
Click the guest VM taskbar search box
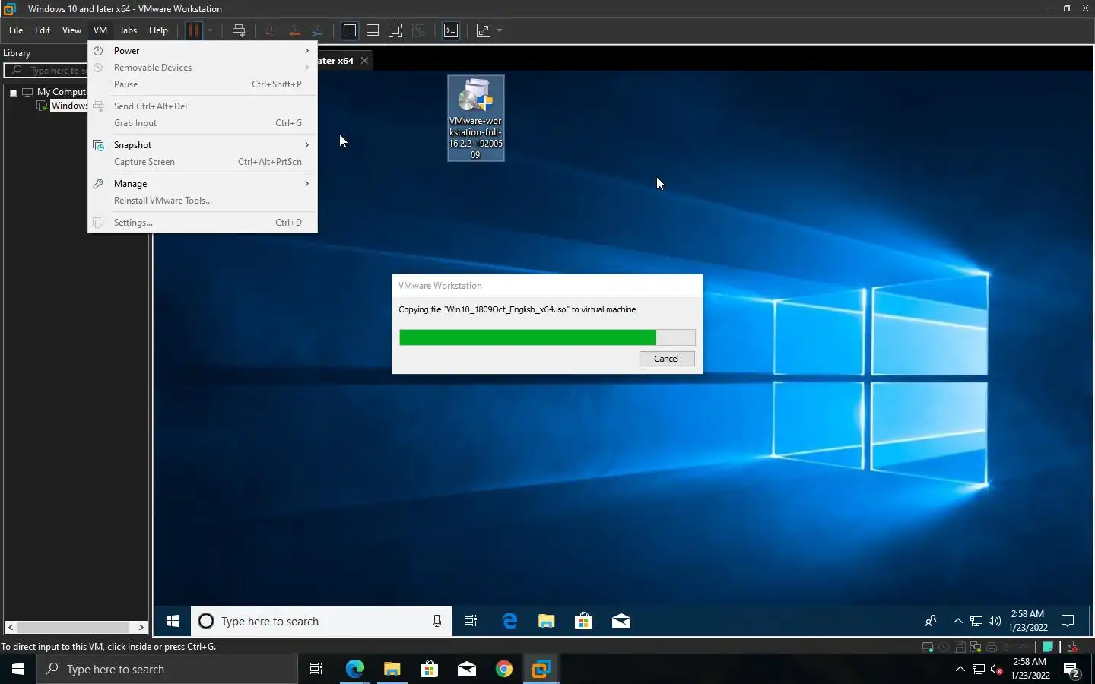pyautogui.click(x=321, y=622)
